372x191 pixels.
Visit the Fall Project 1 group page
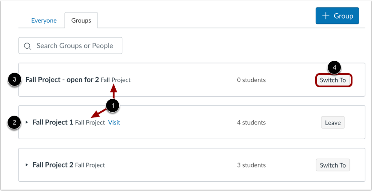[x=114, y=122]
